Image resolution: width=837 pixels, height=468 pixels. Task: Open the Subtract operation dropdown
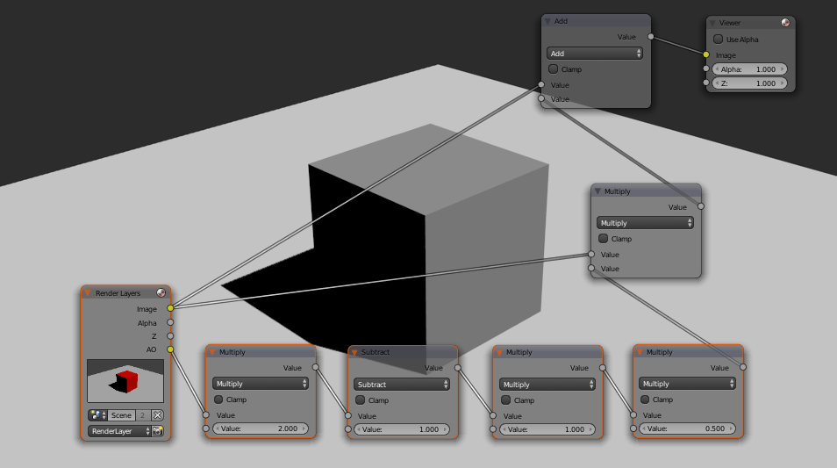pyautogui.click(x=402, y=384)
